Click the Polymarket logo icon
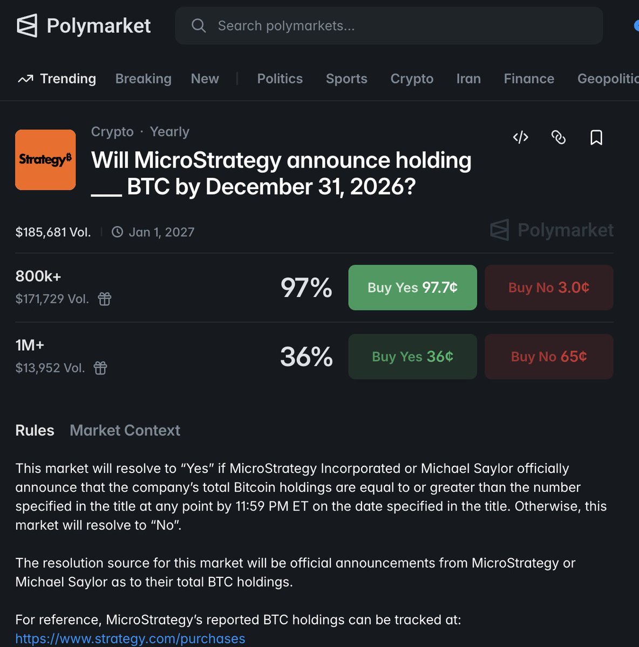 (x=27, y=25)
